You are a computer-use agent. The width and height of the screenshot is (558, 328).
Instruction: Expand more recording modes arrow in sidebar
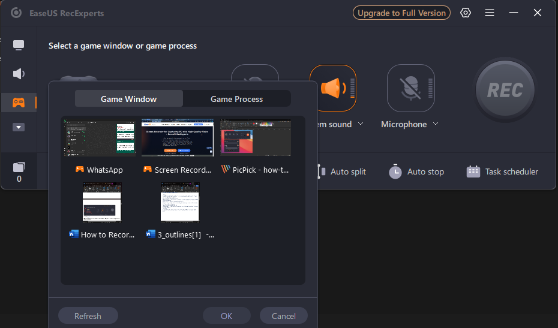pos(19,127)
